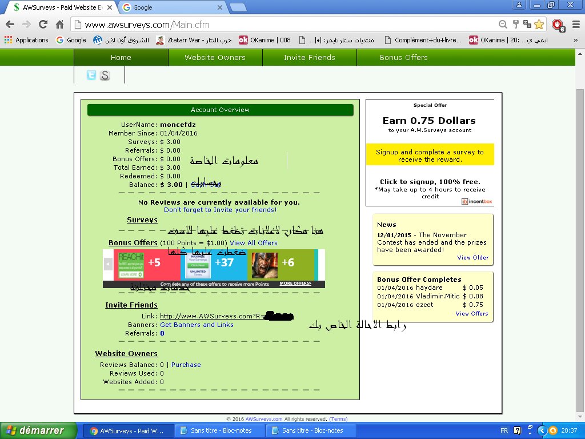
Task: Reload the page with the refresh icon
Action: click(43, 25)
